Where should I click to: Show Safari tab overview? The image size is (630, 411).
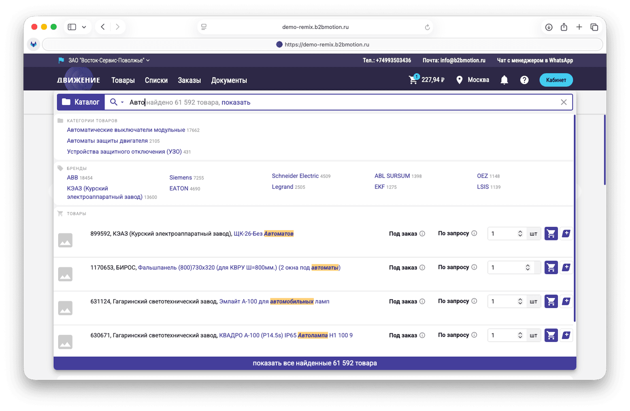(594, 27)
